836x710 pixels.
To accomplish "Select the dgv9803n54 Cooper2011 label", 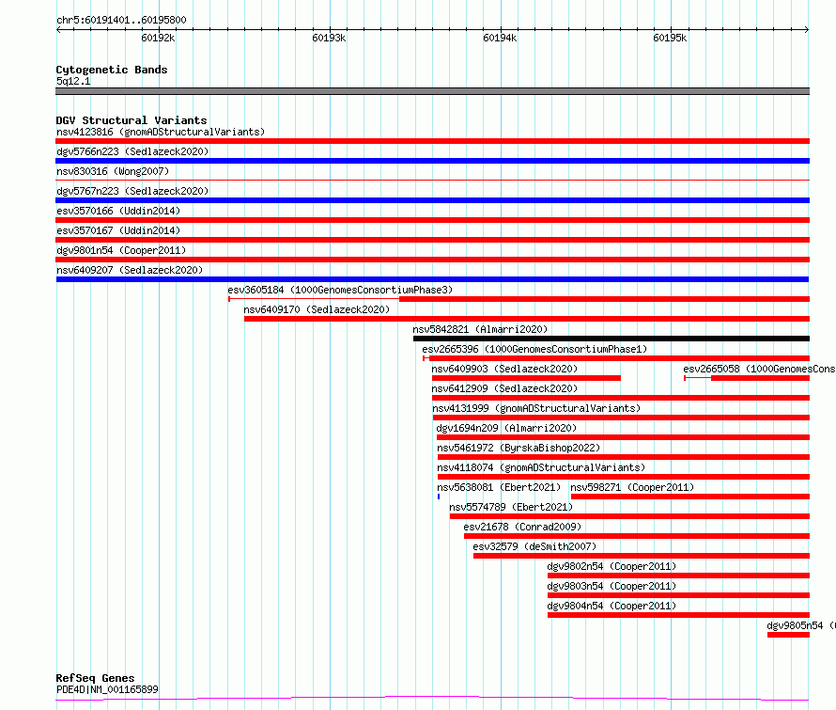I will coord(612,586).
